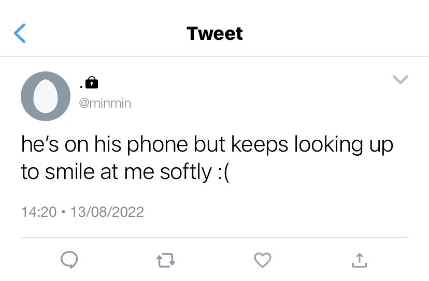Screen dimensions: 429x281
Task: Tap the word "softly" in the tweet
Action: pos(186,172)
